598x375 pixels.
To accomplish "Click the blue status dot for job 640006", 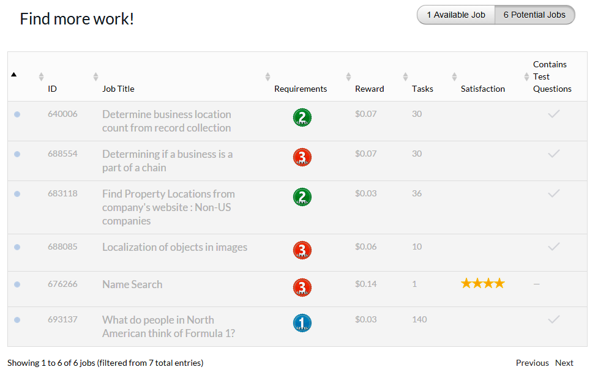I will point(17,114).
